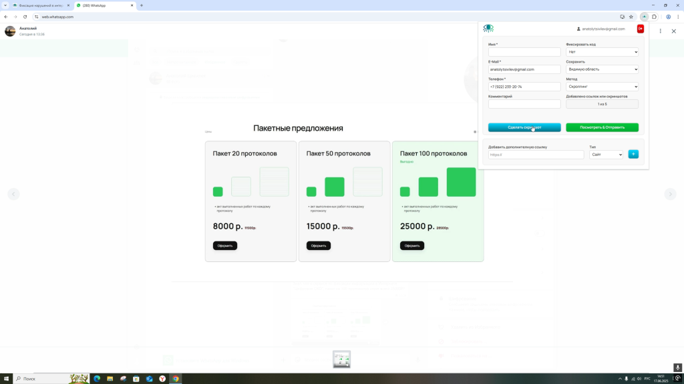The image size is (684, 384).
Task: Go to previous image with left arrow
Action: 13,194
